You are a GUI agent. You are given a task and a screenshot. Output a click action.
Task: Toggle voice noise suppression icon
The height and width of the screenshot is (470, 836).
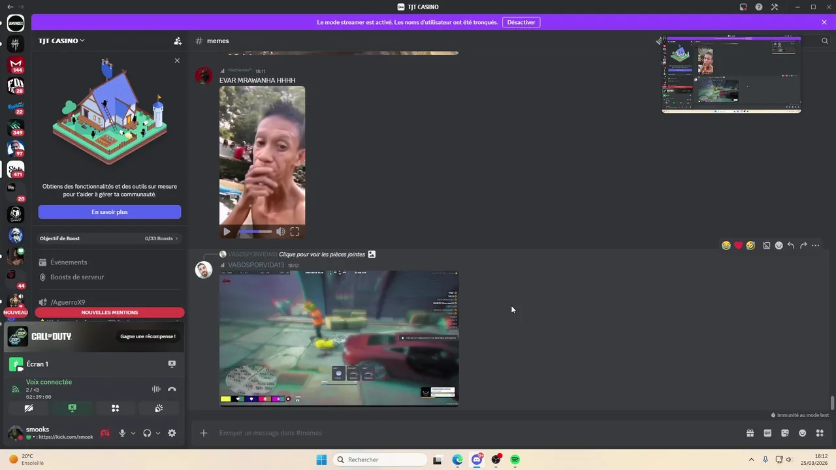pyautogui.click(x=156, y=389)
